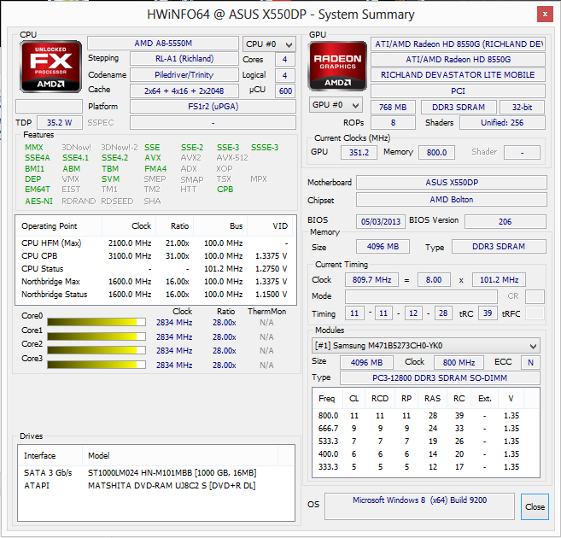
Task: Click the memory Type field DDR3 SDRAM
Action: click(x=499, y=247)
